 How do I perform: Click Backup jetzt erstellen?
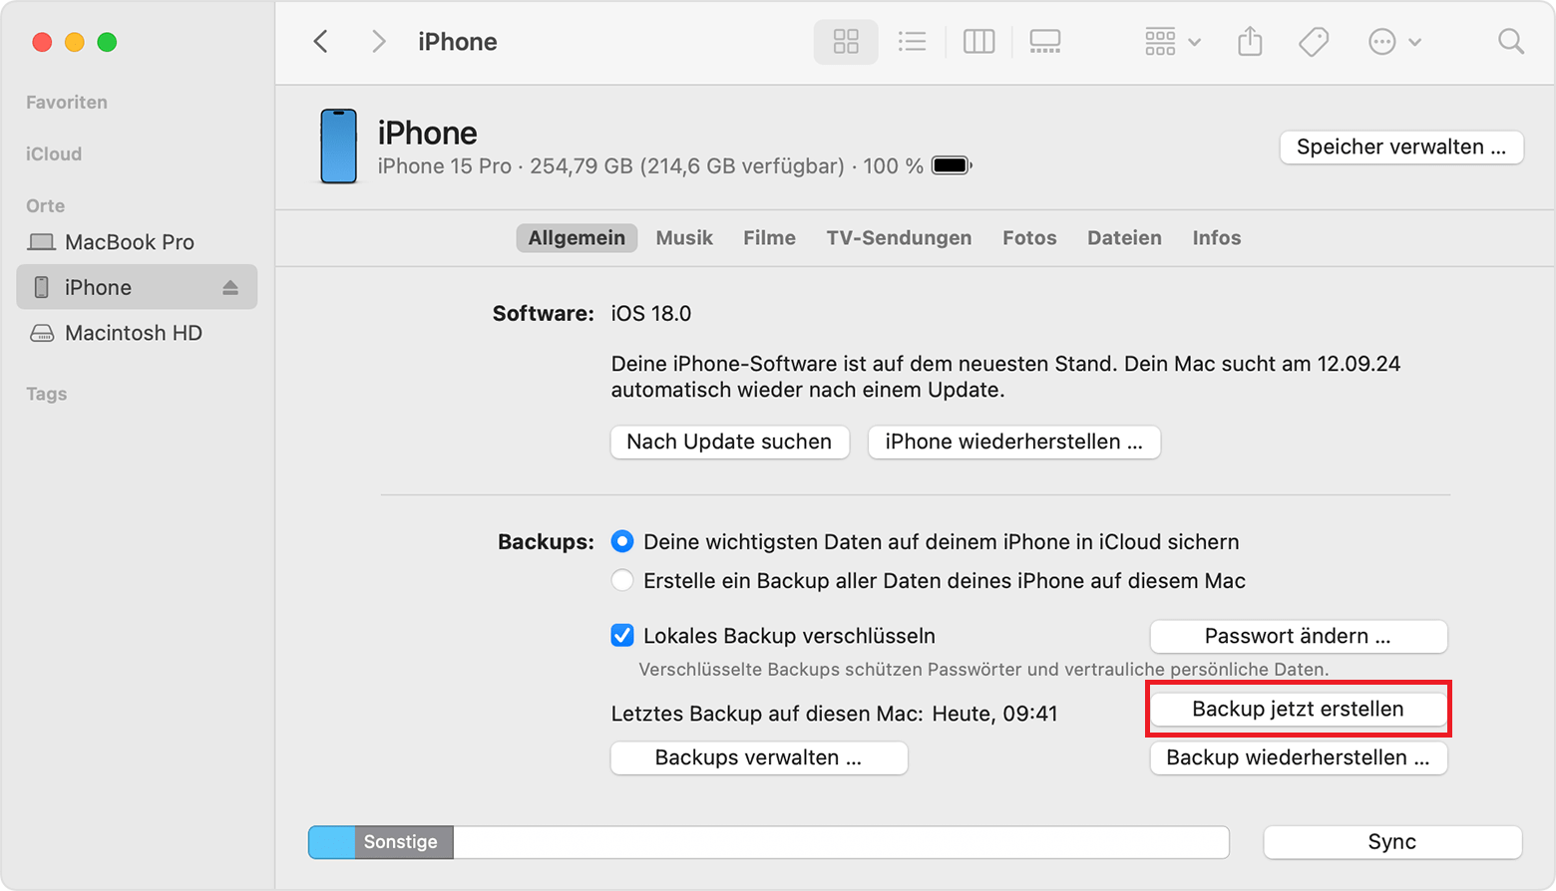click(x=1298, y=709)
